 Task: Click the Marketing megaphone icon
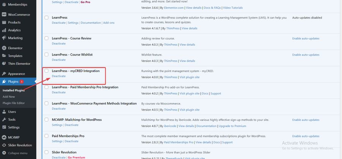click(4, 38)
